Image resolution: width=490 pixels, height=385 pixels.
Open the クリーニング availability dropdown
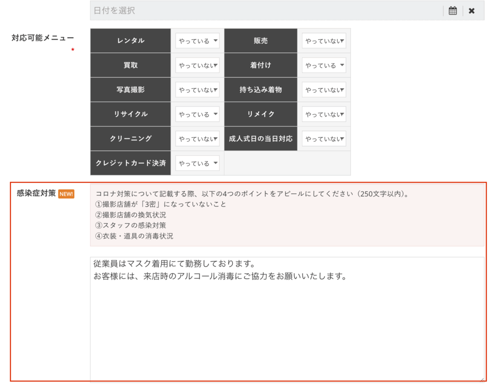(197, 139)
